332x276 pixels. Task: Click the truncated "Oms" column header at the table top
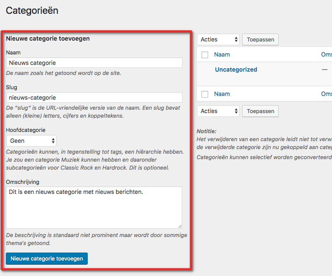tap(326, 54)
